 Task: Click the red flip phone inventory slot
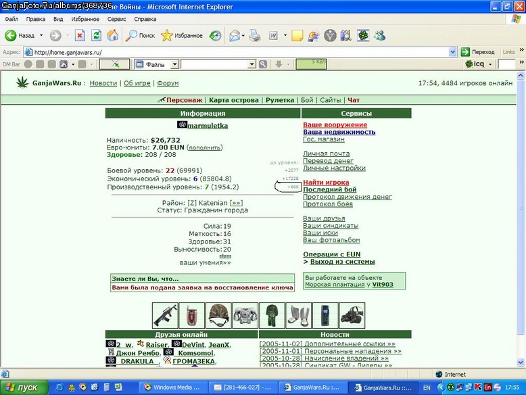click(x=191, y=315)
